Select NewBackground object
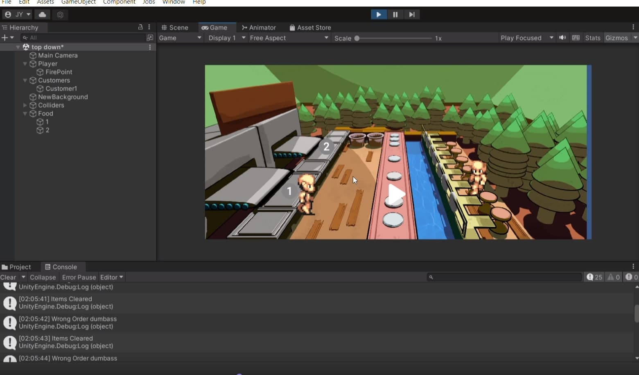This screenshot has width=639, height=375. click(x=63, y=97)
